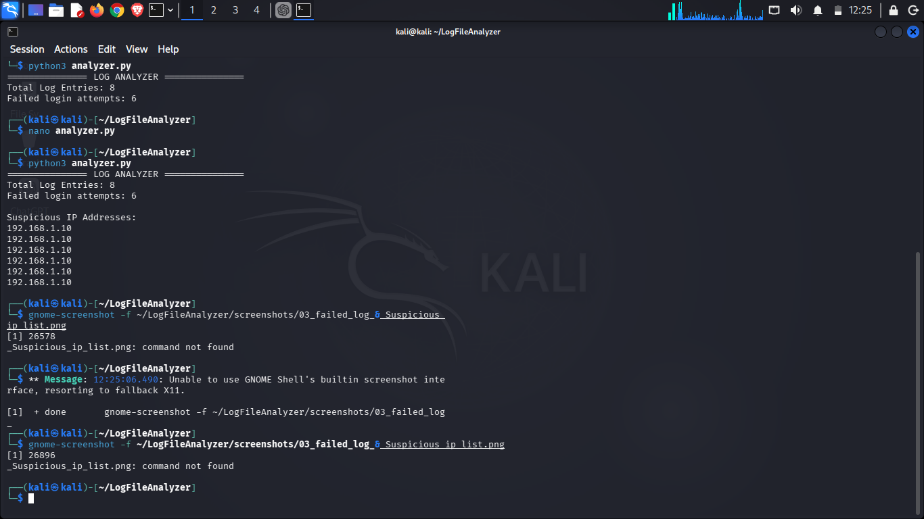Open the View menu
This screenshot has height=519, width=924.
pos(137,49)
